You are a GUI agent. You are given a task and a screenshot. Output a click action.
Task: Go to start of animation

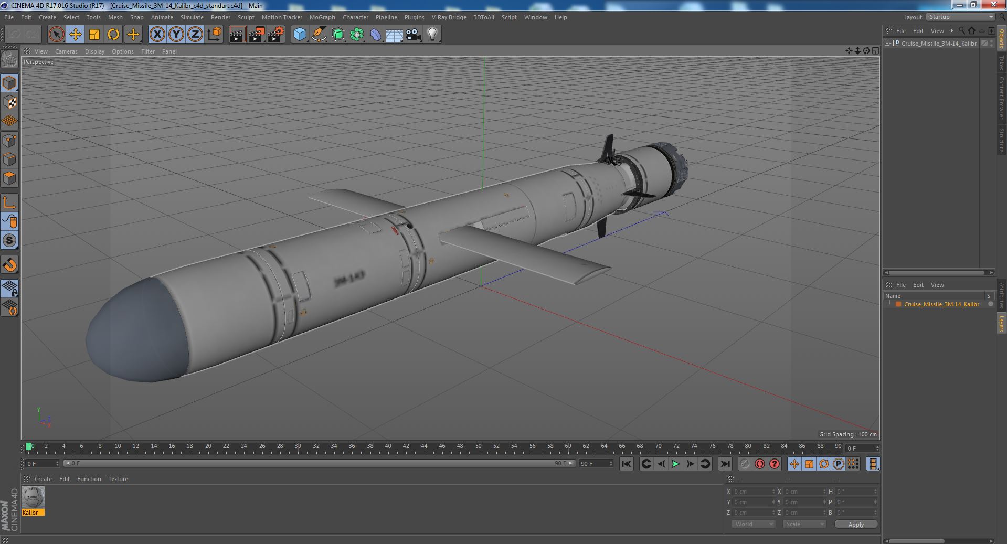tap(626, 464)
